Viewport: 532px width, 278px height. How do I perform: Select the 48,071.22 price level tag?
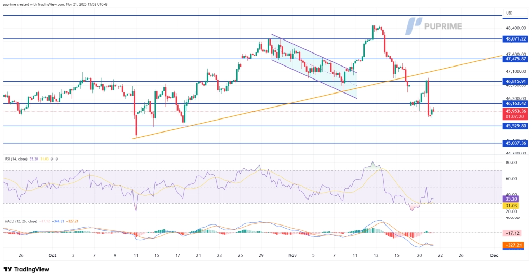[x=515, y=39]
